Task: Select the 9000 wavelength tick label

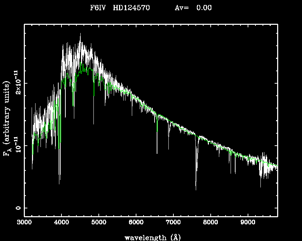Action: click(248, 223)
